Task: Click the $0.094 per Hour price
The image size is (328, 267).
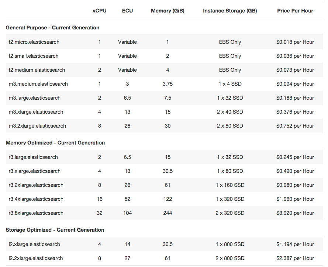Action: tap(295, 84)
